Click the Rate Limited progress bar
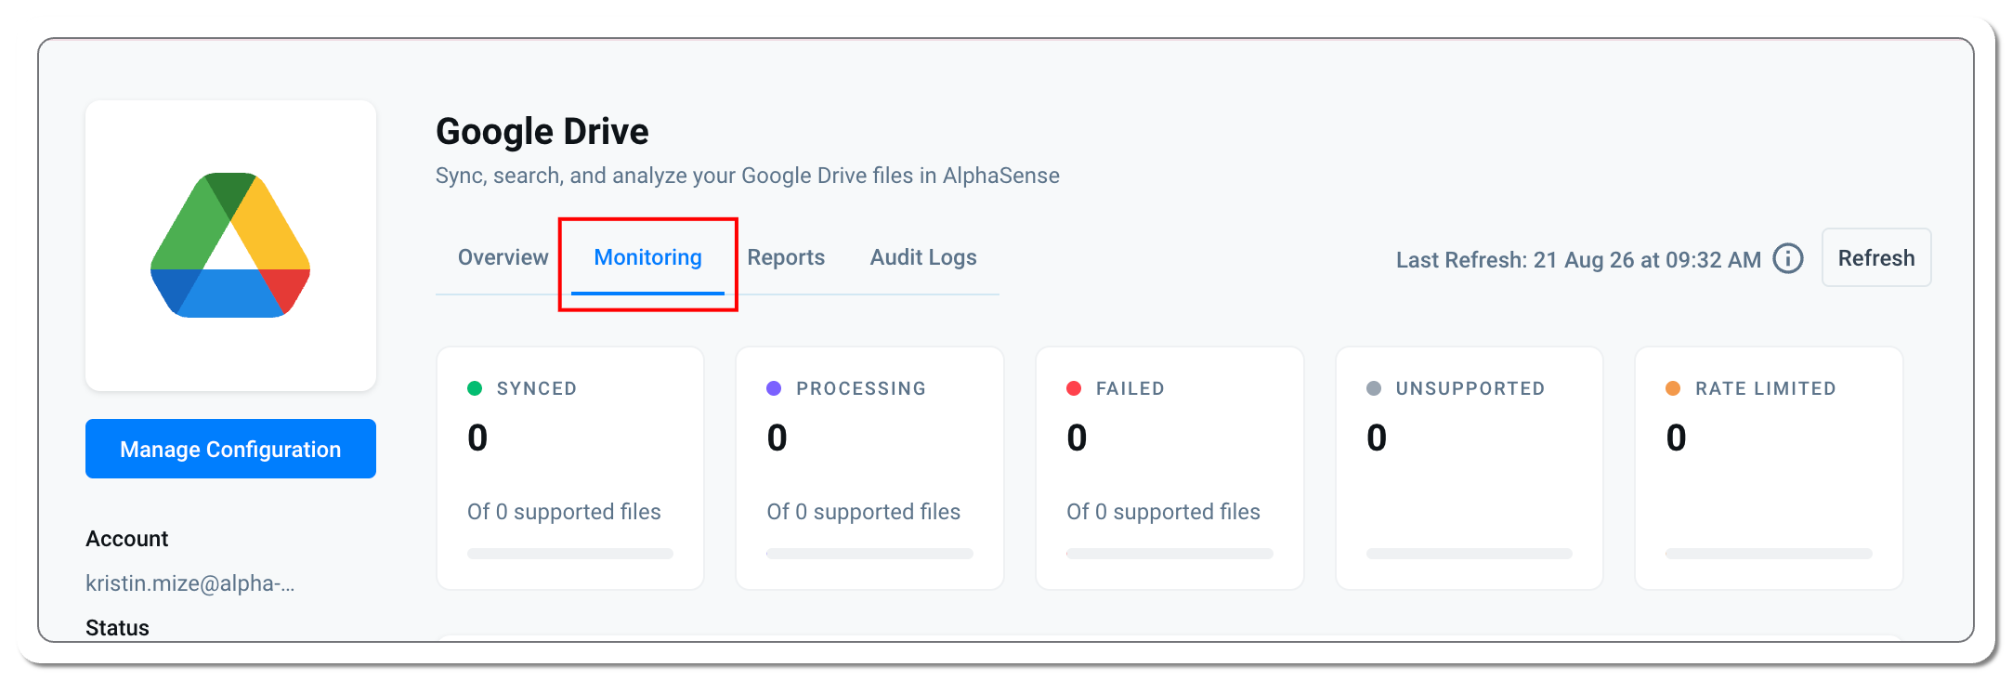This screenshot has width=2012, height=680. [x=1769, y=554]
